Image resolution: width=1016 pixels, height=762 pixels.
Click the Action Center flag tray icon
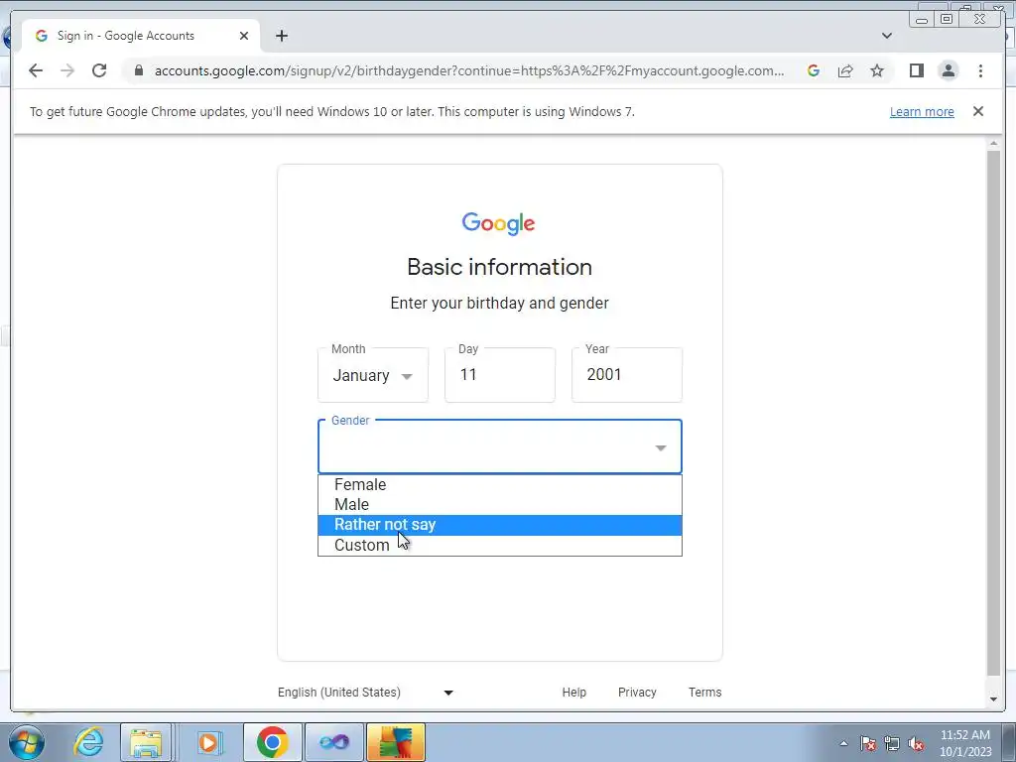click(868, 743)
